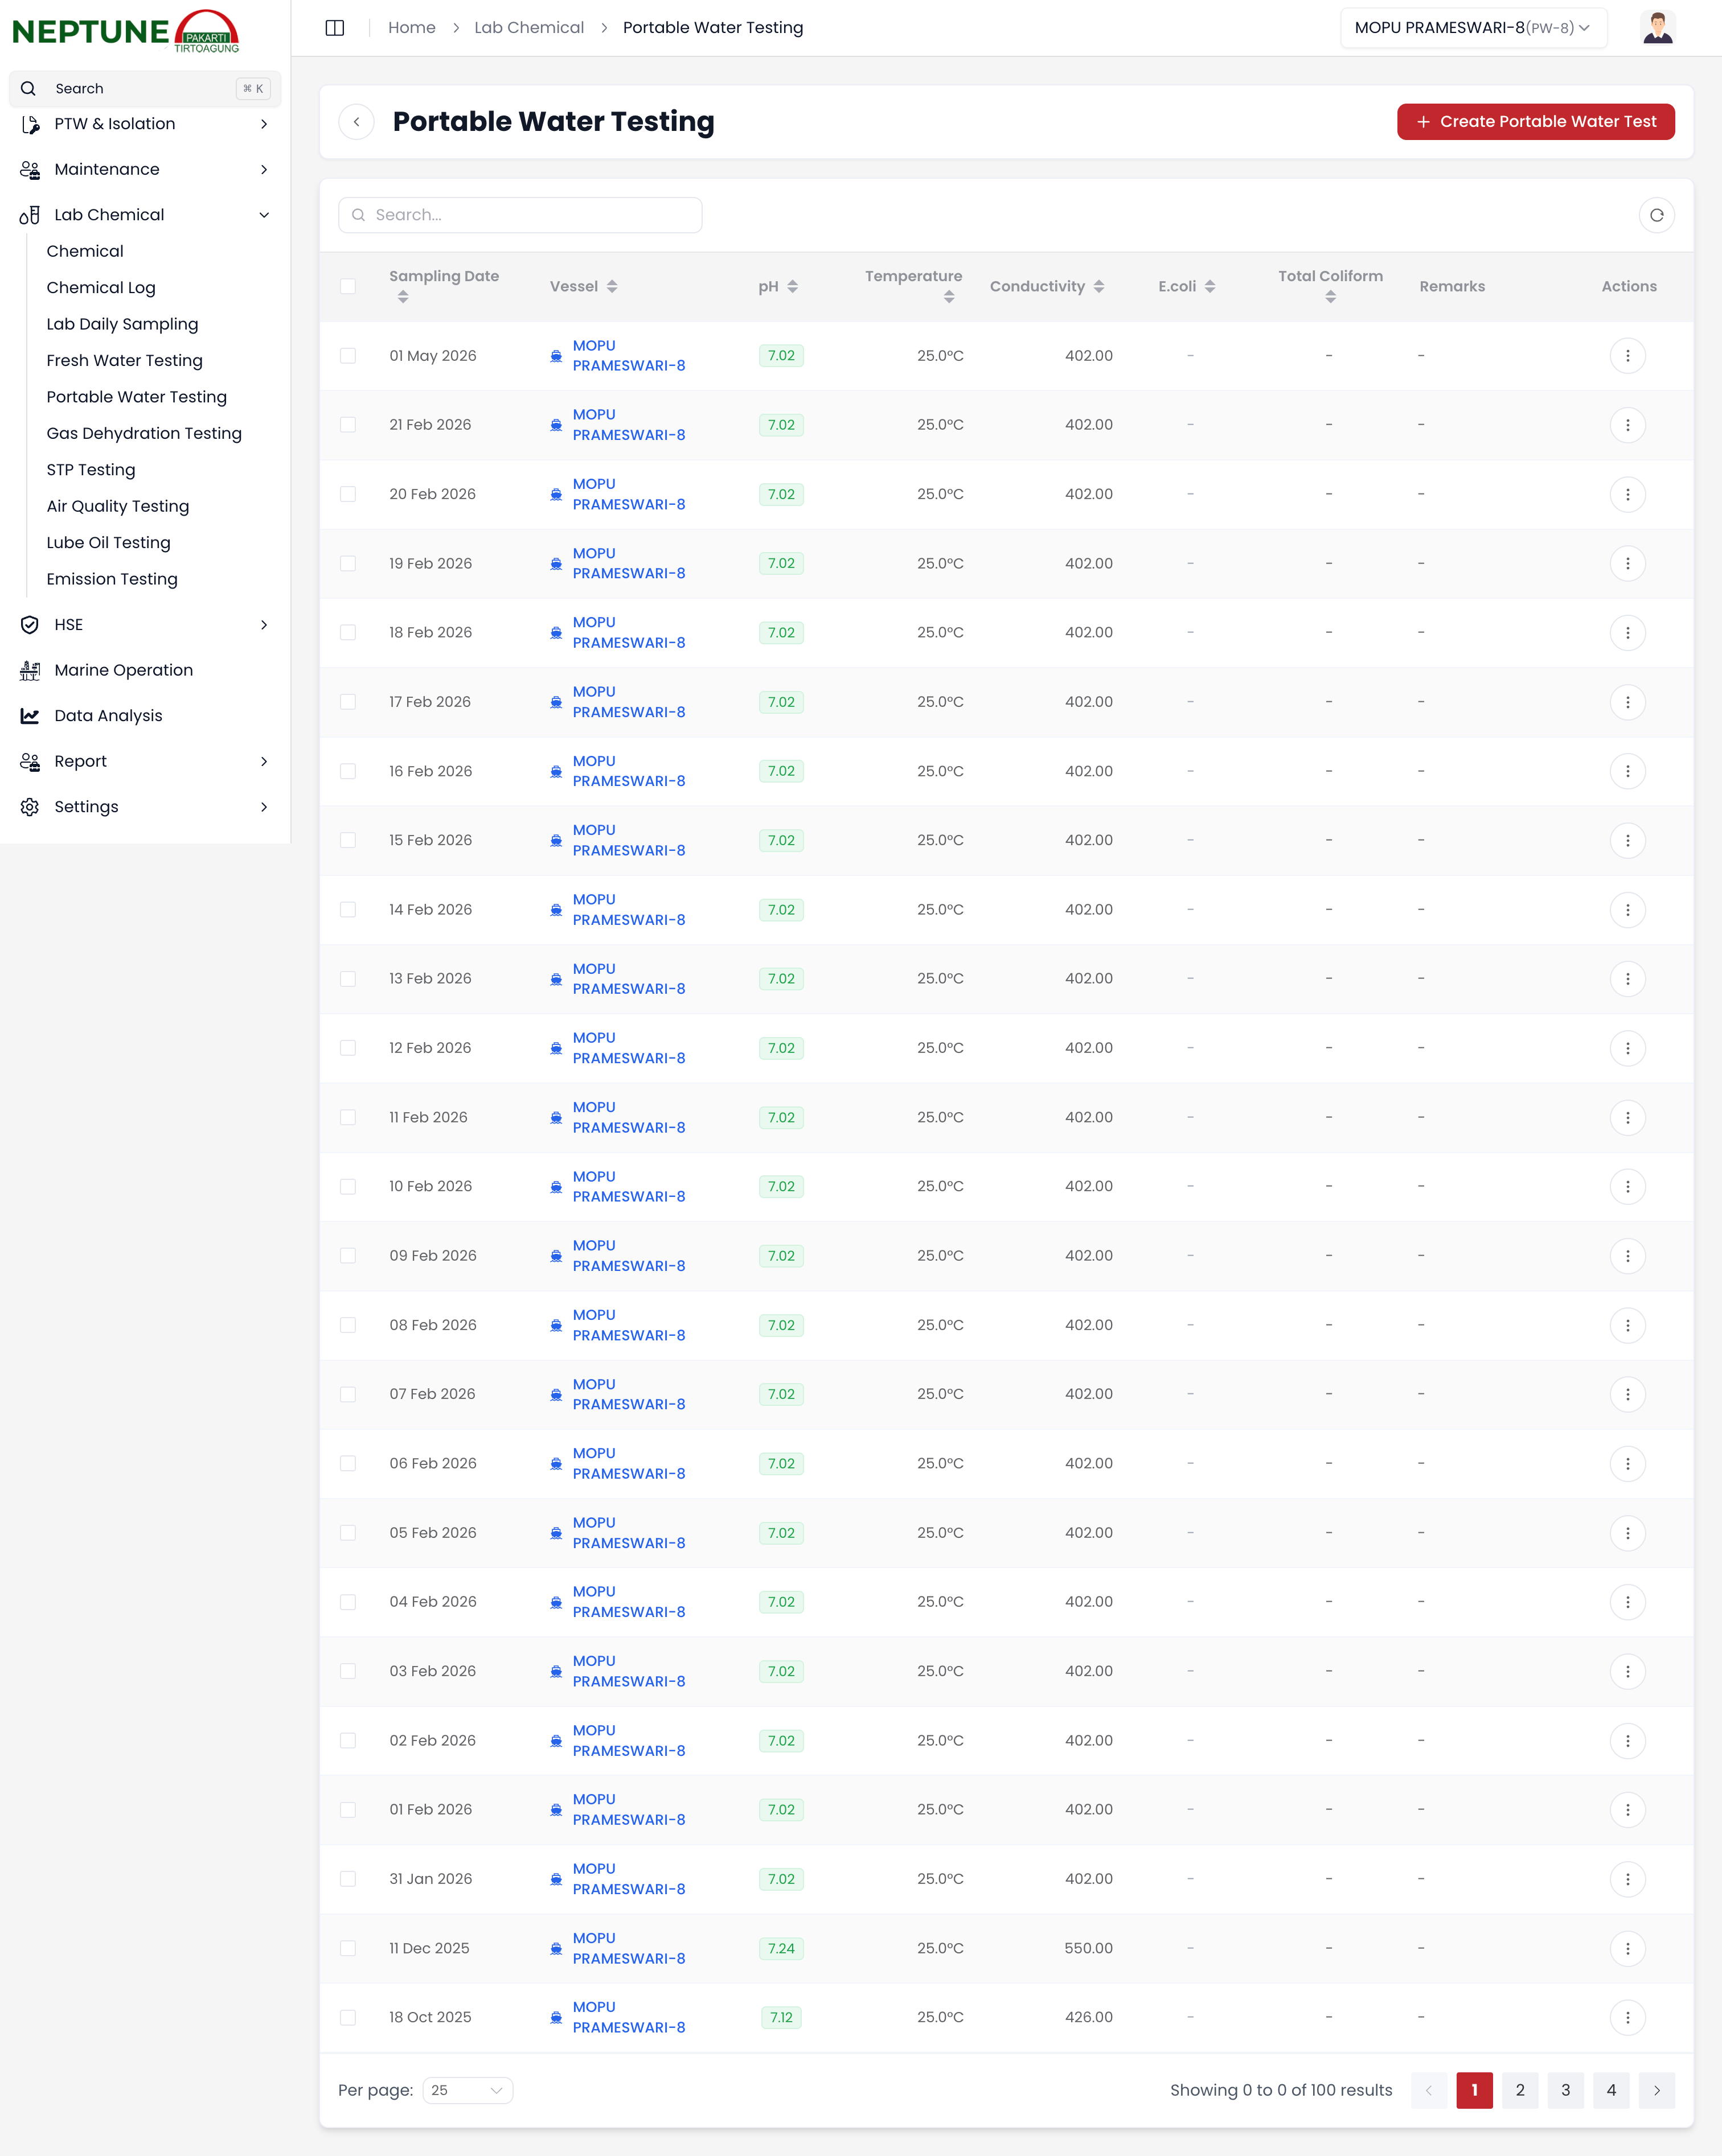Go to page 3 of results

[1565, 2090]
